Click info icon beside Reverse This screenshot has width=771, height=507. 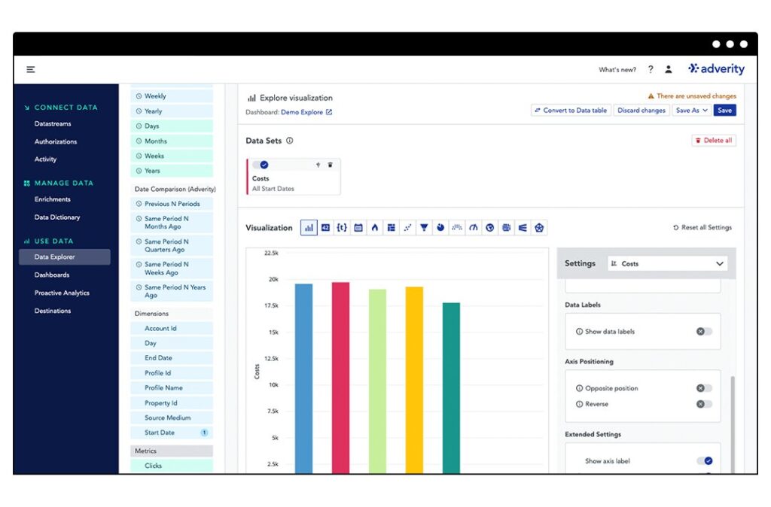(x=579, y=404)
